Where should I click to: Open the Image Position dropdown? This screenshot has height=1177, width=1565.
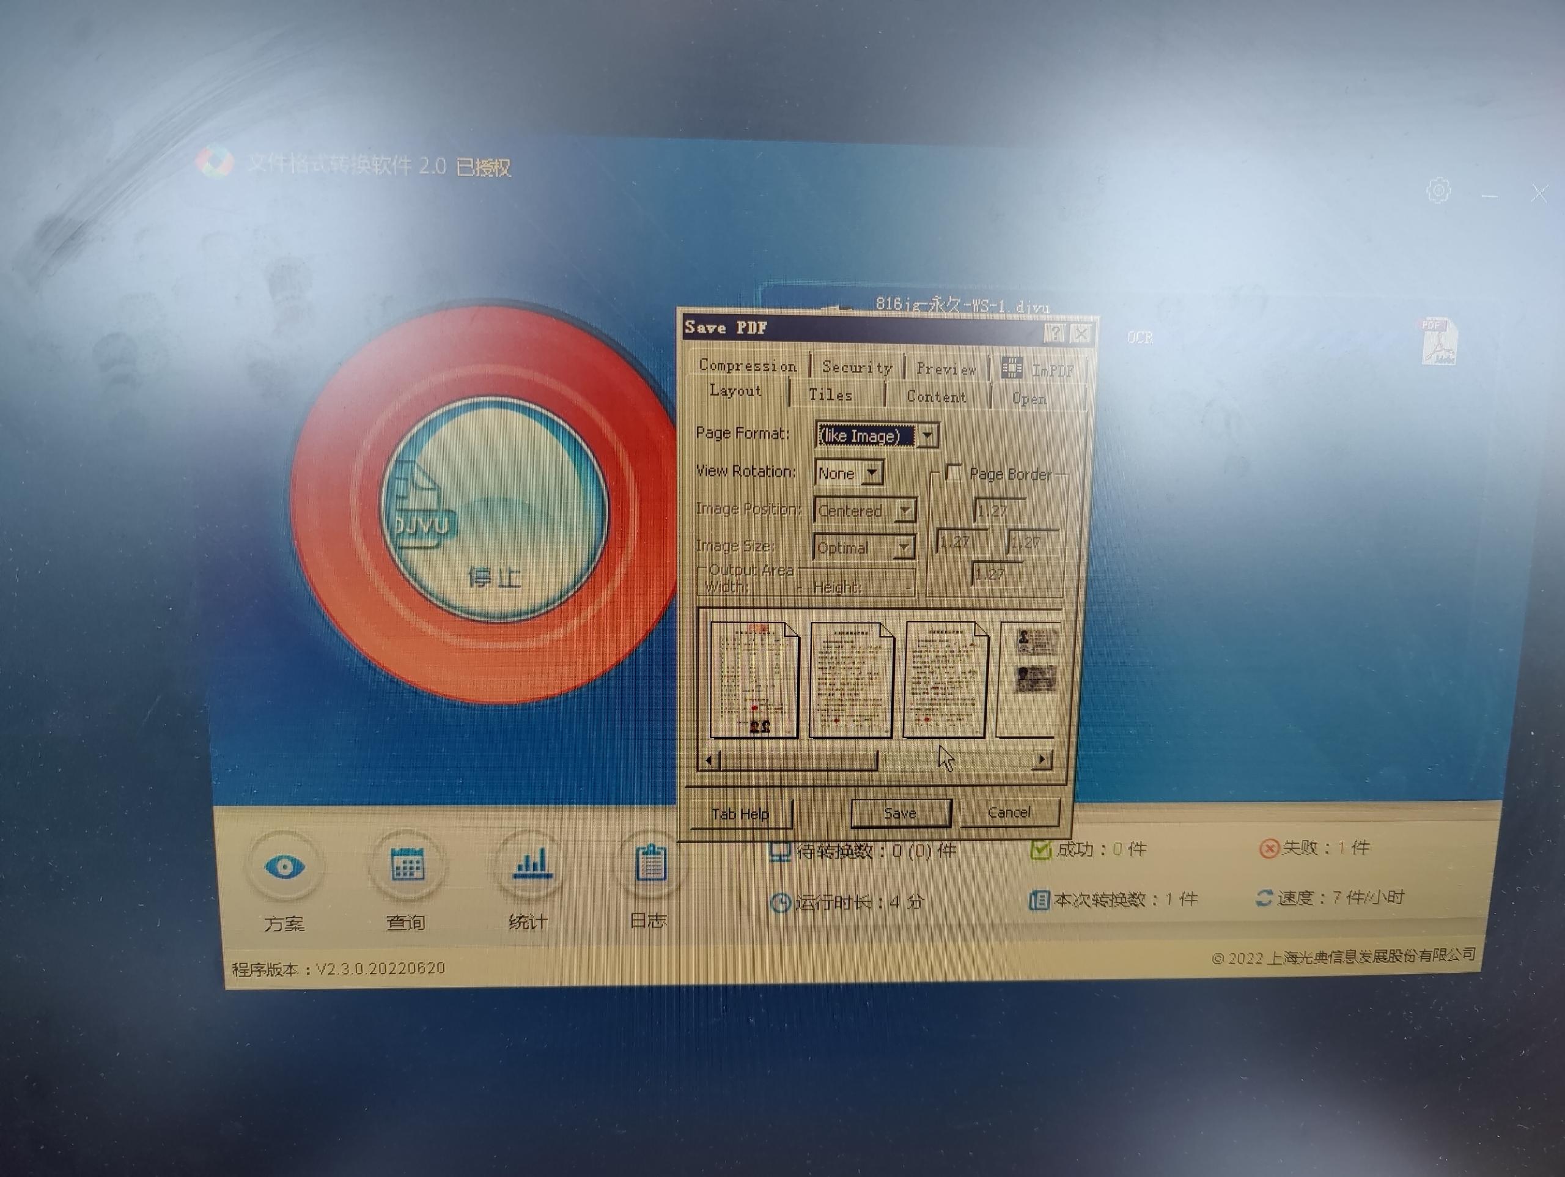905,511
